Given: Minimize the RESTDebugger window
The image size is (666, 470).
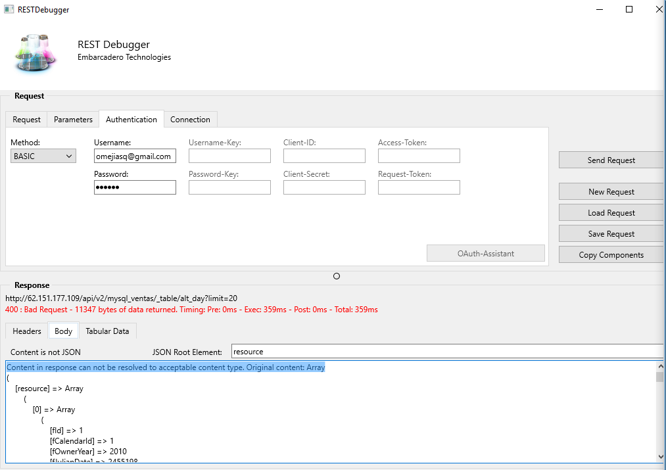Looking at the screenshot, I should coord(600,9).
